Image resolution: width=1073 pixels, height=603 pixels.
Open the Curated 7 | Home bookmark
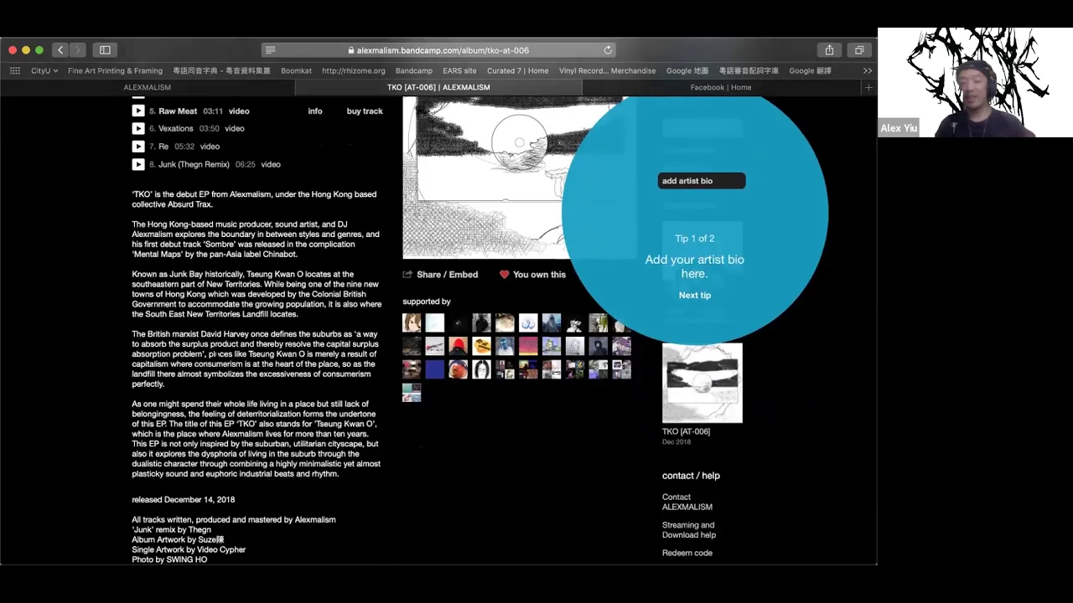pos(517,71)
